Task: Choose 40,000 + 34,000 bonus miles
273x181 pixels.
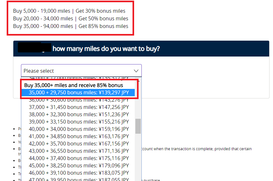Action: click(x=78, y=129)
